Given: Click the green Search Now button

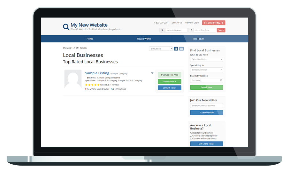Looking at the screenshot, I should click(206, 87).
